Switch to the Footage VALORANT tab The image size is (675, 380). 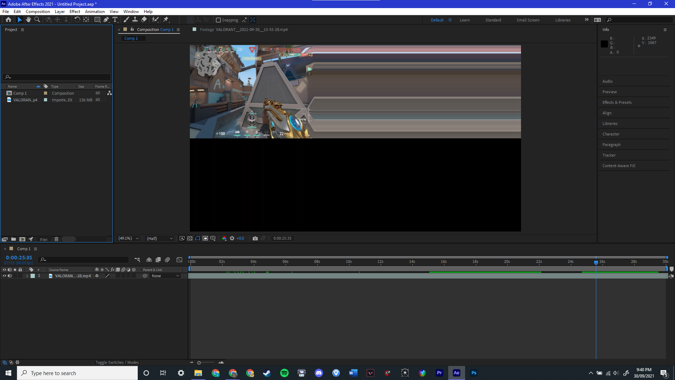point(244,30)
